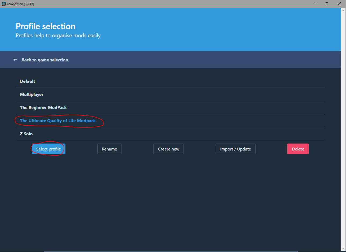Minimize the r2modman window
The image size is (346, 252).
[x=315, y=4]
